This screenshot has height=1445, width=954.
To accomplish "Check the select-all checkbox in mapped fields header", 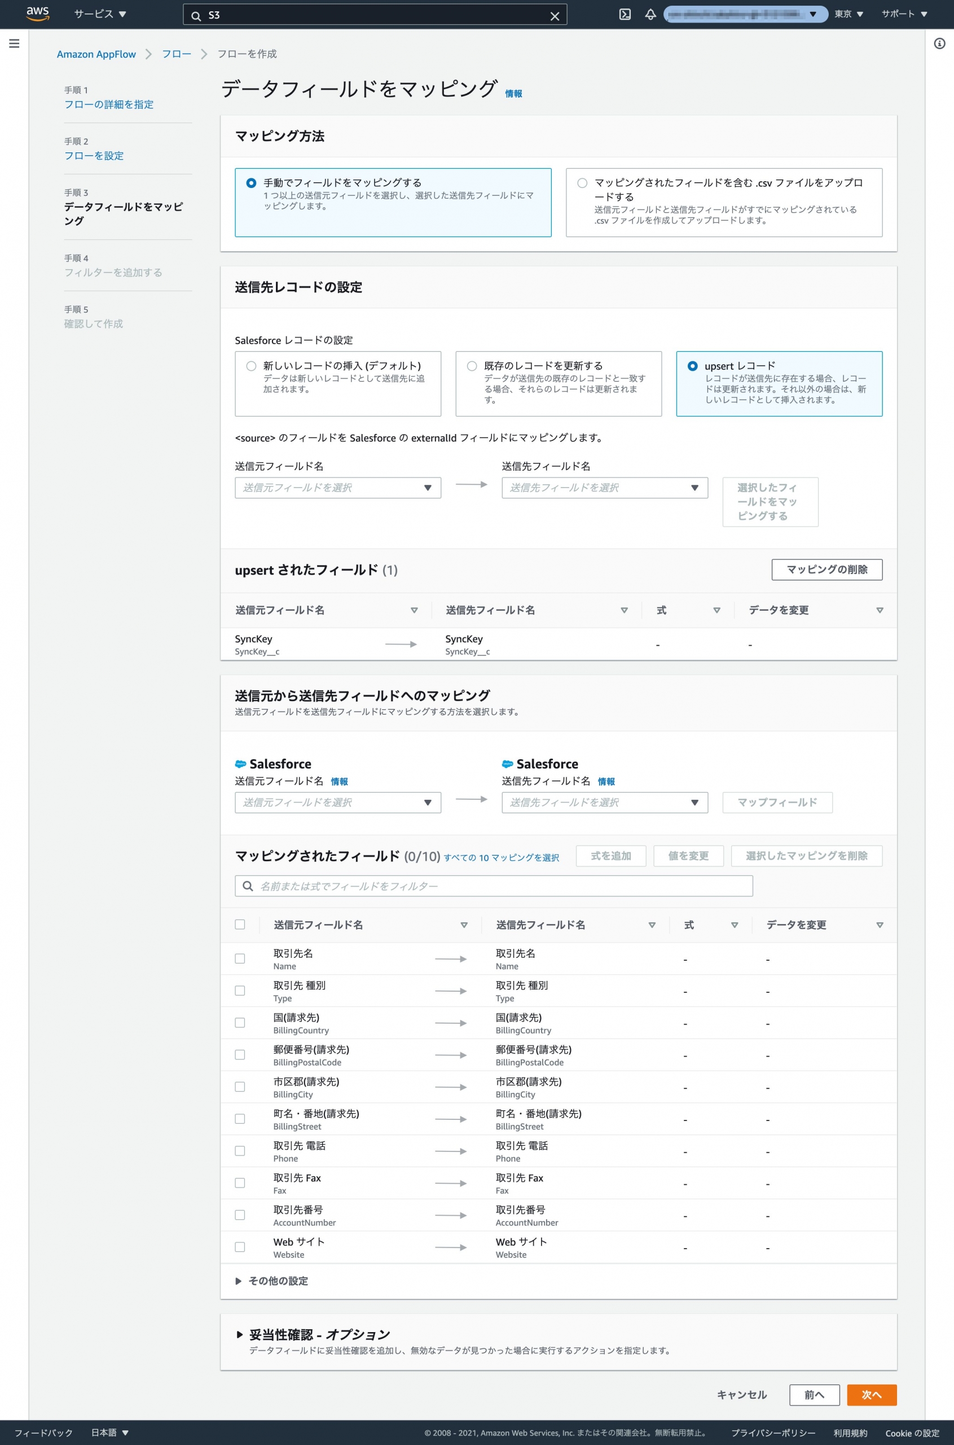I will (x=240, y=924).
